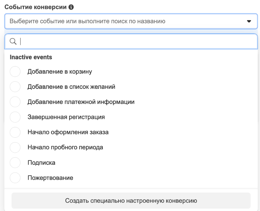Choose Добавление платежной информации as conversion event

point(15,101)
